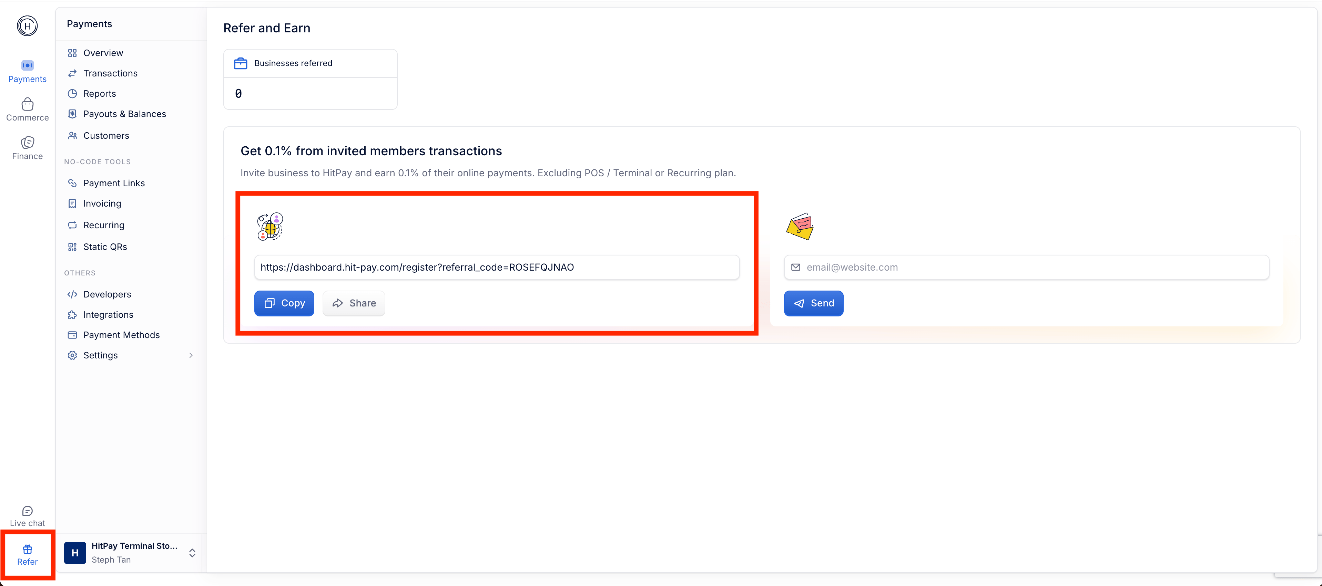The width and height of the screenshot is (1322, 586).
Task: Click the envelope invitation illustration
Action: pos(800,227)
